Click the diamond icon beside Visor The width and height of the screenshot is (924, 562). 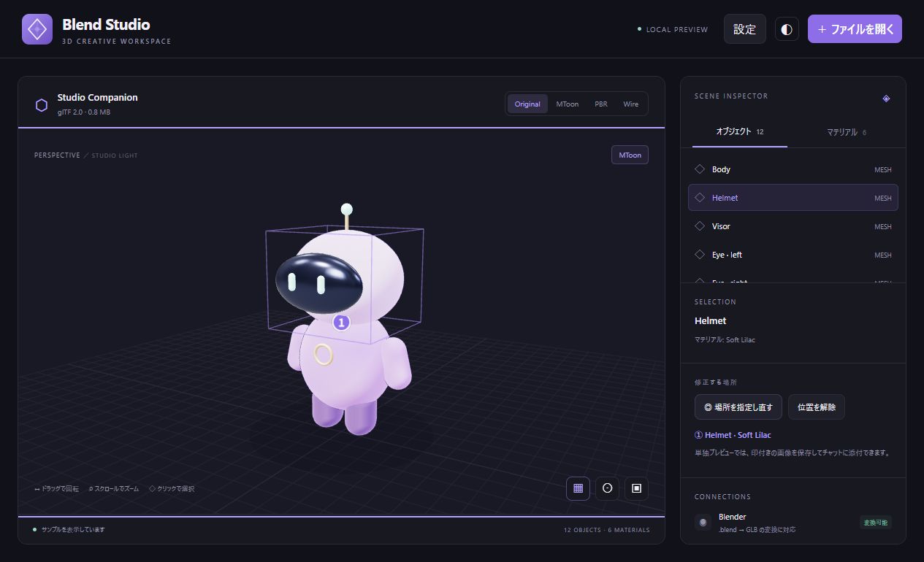click(700, 226)
